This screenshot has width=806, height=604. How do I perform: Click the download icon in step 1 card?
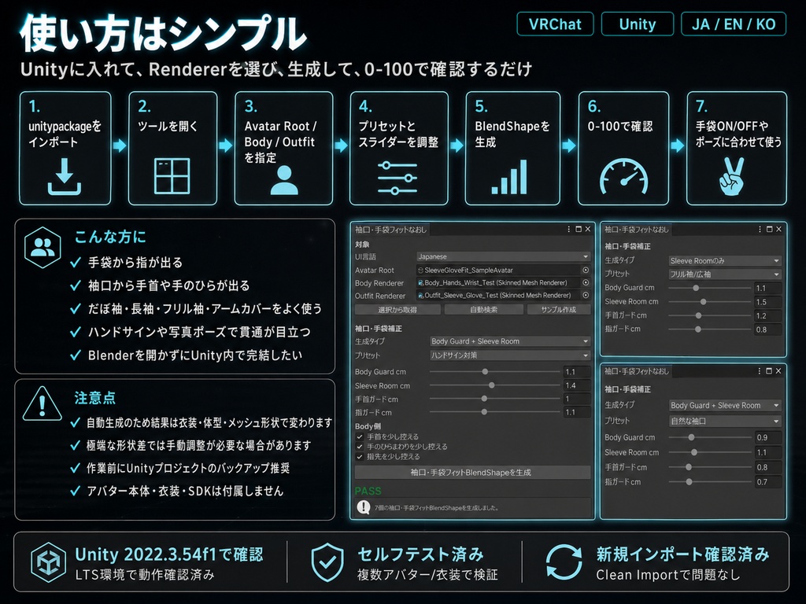(65, 176)
